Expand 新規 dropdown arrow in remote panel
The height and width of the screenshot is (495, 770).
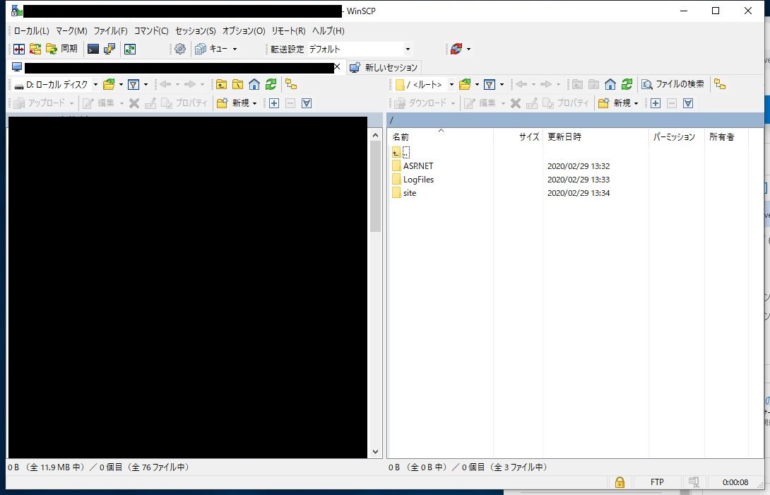(636, 103)
